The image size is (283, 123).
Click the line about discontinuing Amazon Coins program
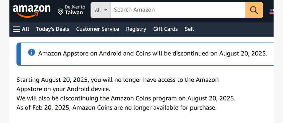(126, 98)
